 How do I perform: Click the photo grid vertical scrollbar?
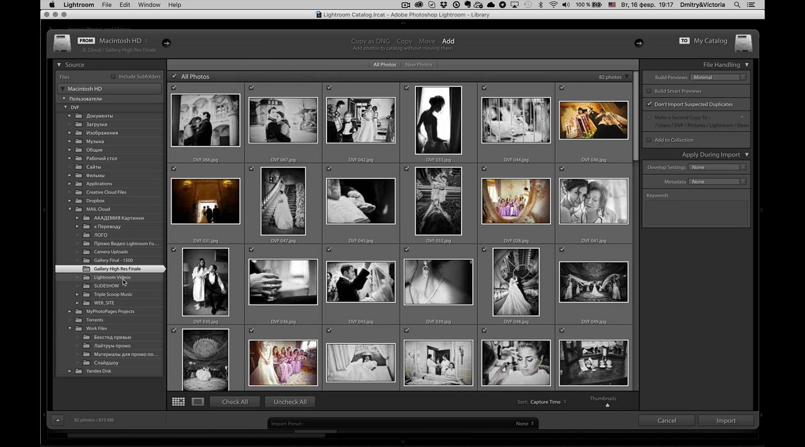point(635,116)
